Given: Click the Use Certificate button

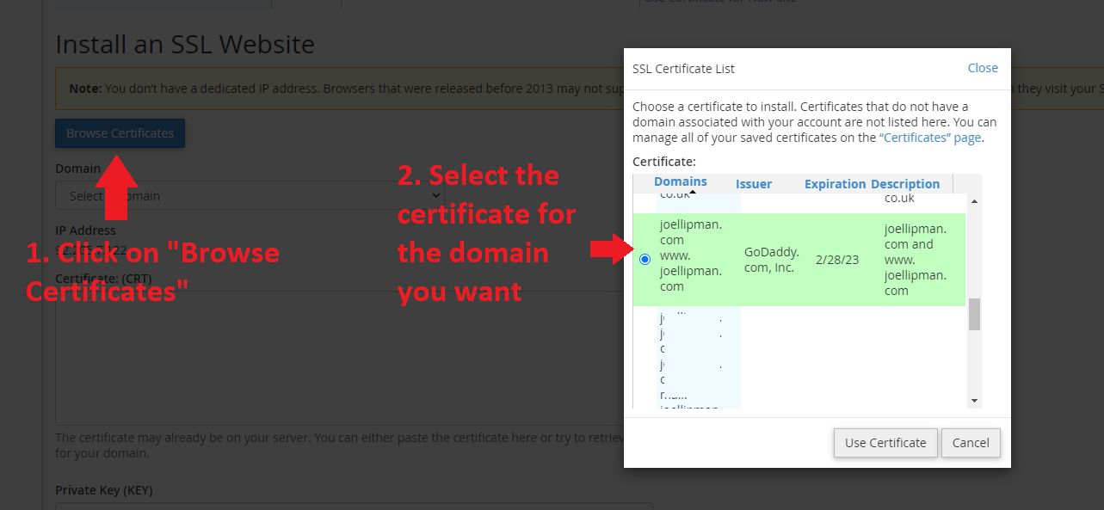Looking at the screenshot, I should (885, 443).
